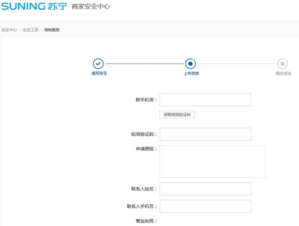Focus the 申请原因 text area
Image resolution: width=299 pixels, height=226 pixels.
click(x=212, y=161)
